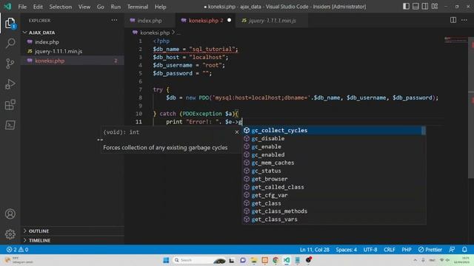This screenshot has height=266, width=474.
Task: Toggle the primary side bar layout icon
Action: [x=406, y=7]
